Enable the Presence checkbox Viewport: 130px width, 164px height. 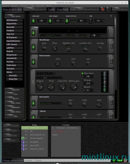[82, 80]
